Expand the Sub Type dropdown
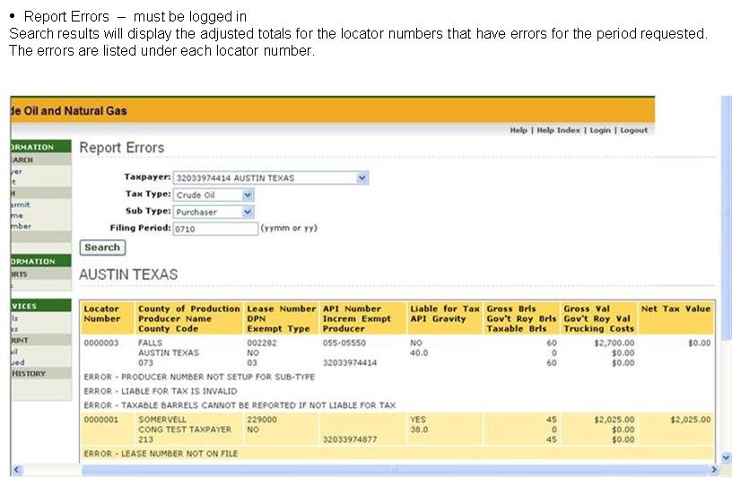Image resolution: width=732 pixels, height=477 pixels. click(x=248, y=212)
